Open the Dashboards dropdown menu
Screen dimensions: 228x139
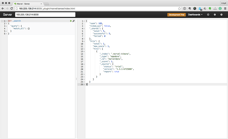[195, 15]
